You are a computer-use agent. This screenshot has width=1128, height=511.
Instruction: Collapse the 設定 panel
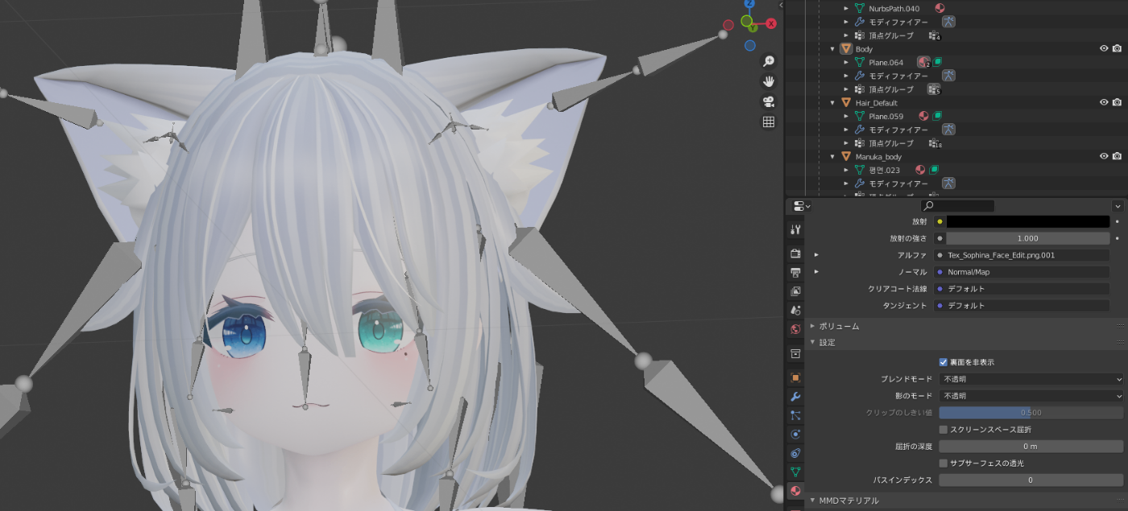pyautogui.click(x=812, y=343)
